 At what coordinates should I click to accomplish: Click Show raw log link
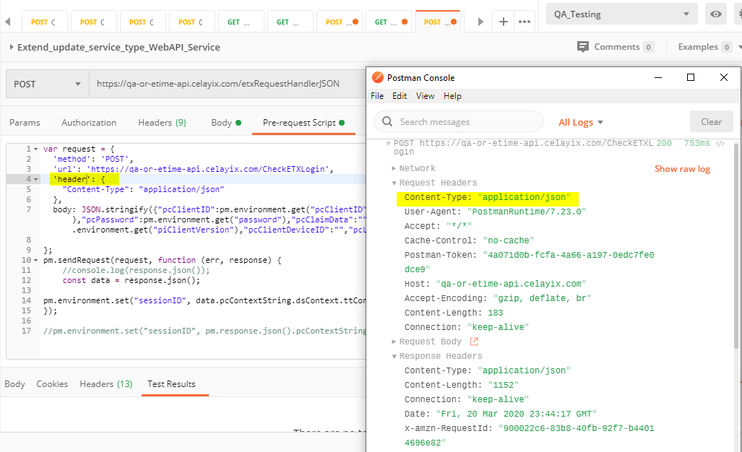click(x=682, y=169)
